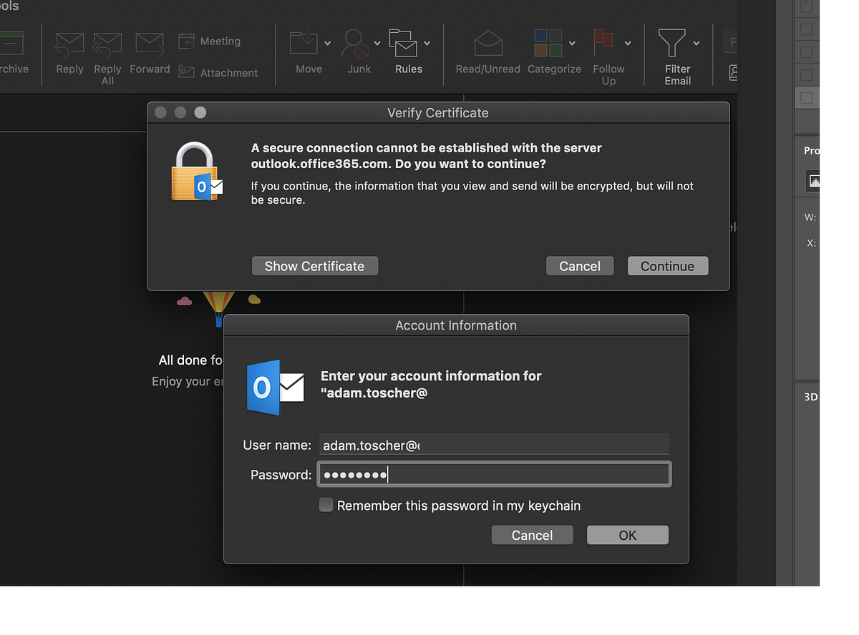Click OK in Account Information dialog

pyautogui.click(x=628, y=535)
